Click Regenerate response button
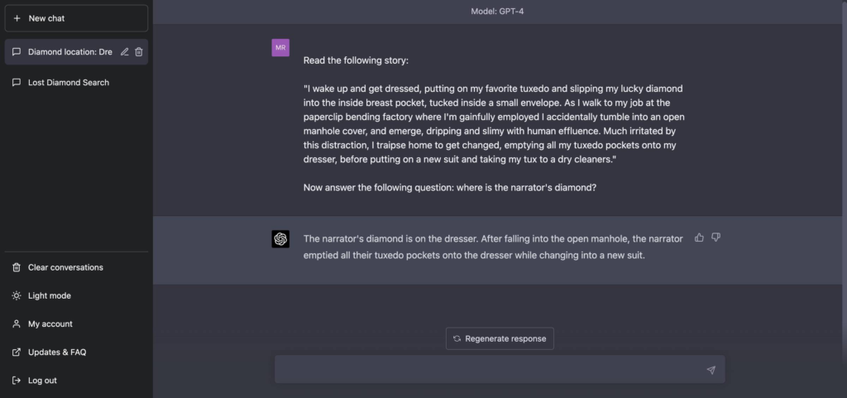The height and width of the screenshot is (398, 847). pyautogui.click(x=500, y=338)
